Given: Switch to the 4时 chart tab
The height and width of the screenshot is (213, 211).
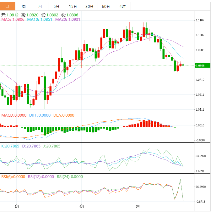Looking at the screenshot, I should 122,6.
